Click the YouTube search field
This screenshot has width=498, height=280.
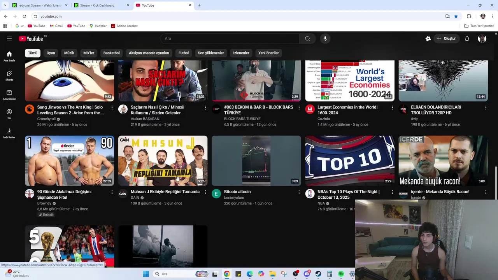tap(230, 38)
